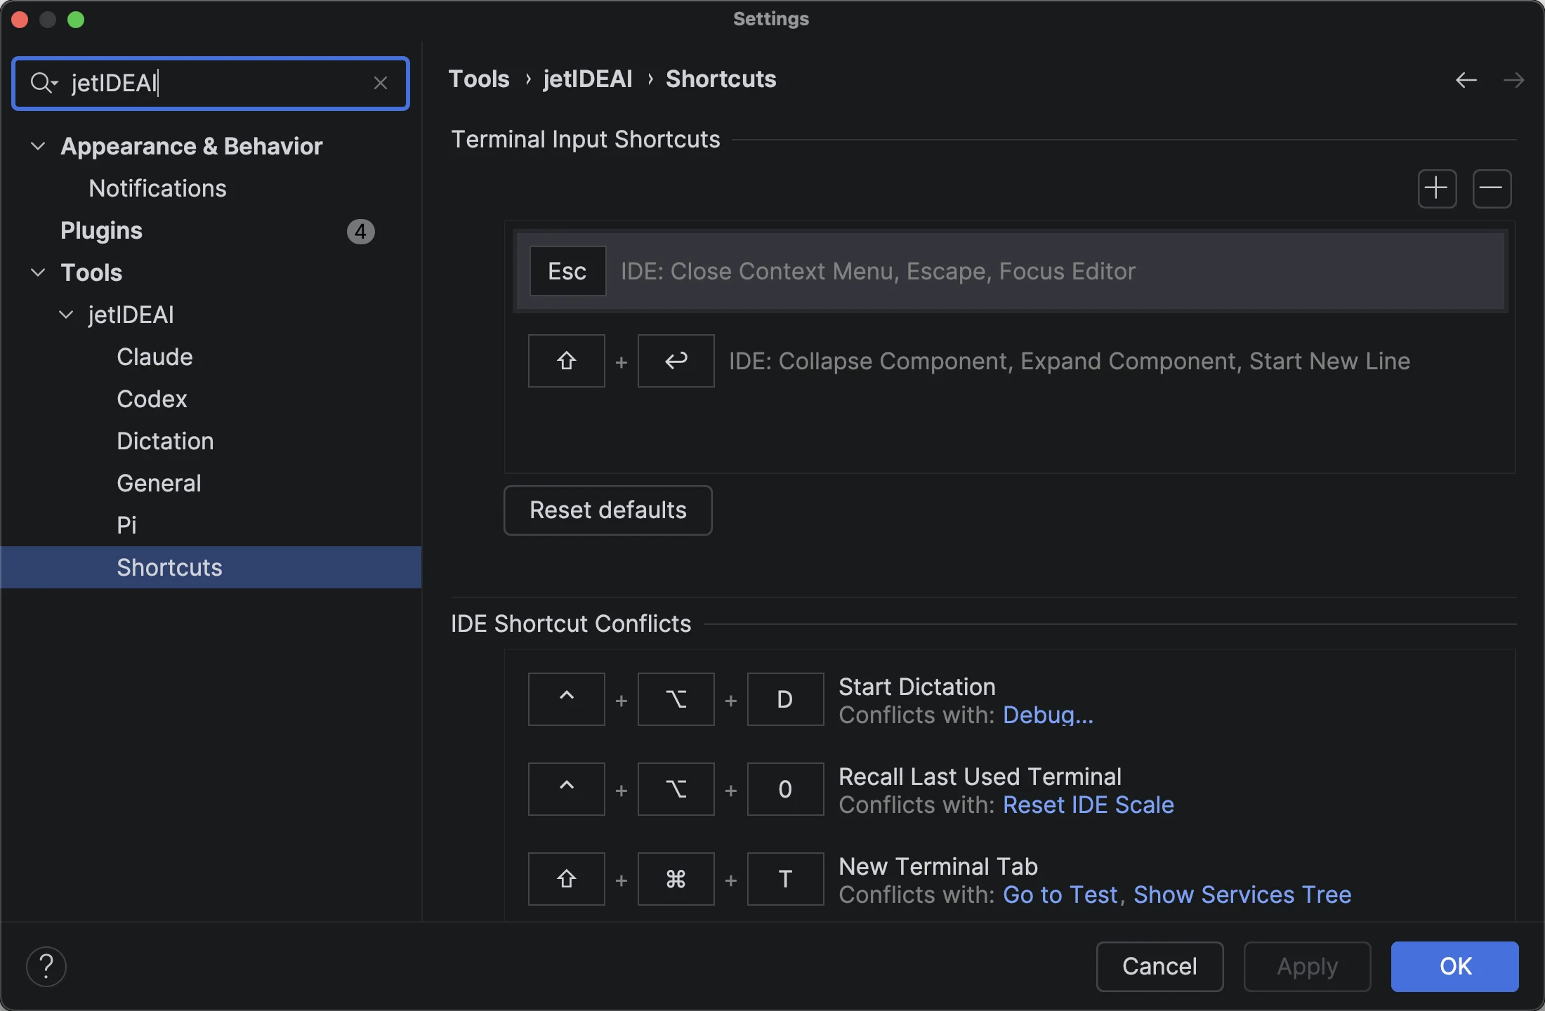
Task: Open the Reset IDE Scale conflict link
Action: 1089,805
